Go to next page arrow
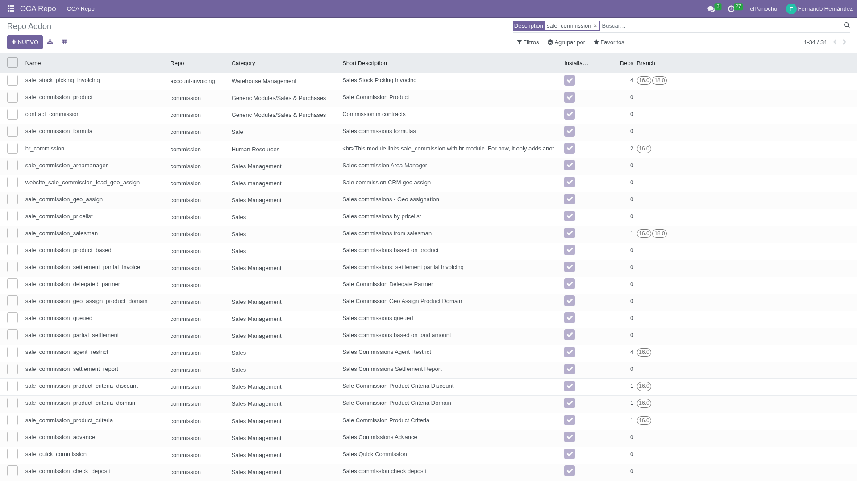Image resolution: width=857 pixels, height=482 pixels. point(845,42)
